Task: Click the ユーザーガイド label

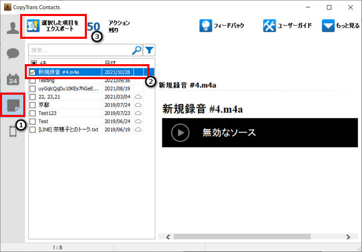Action: point(294,25)
